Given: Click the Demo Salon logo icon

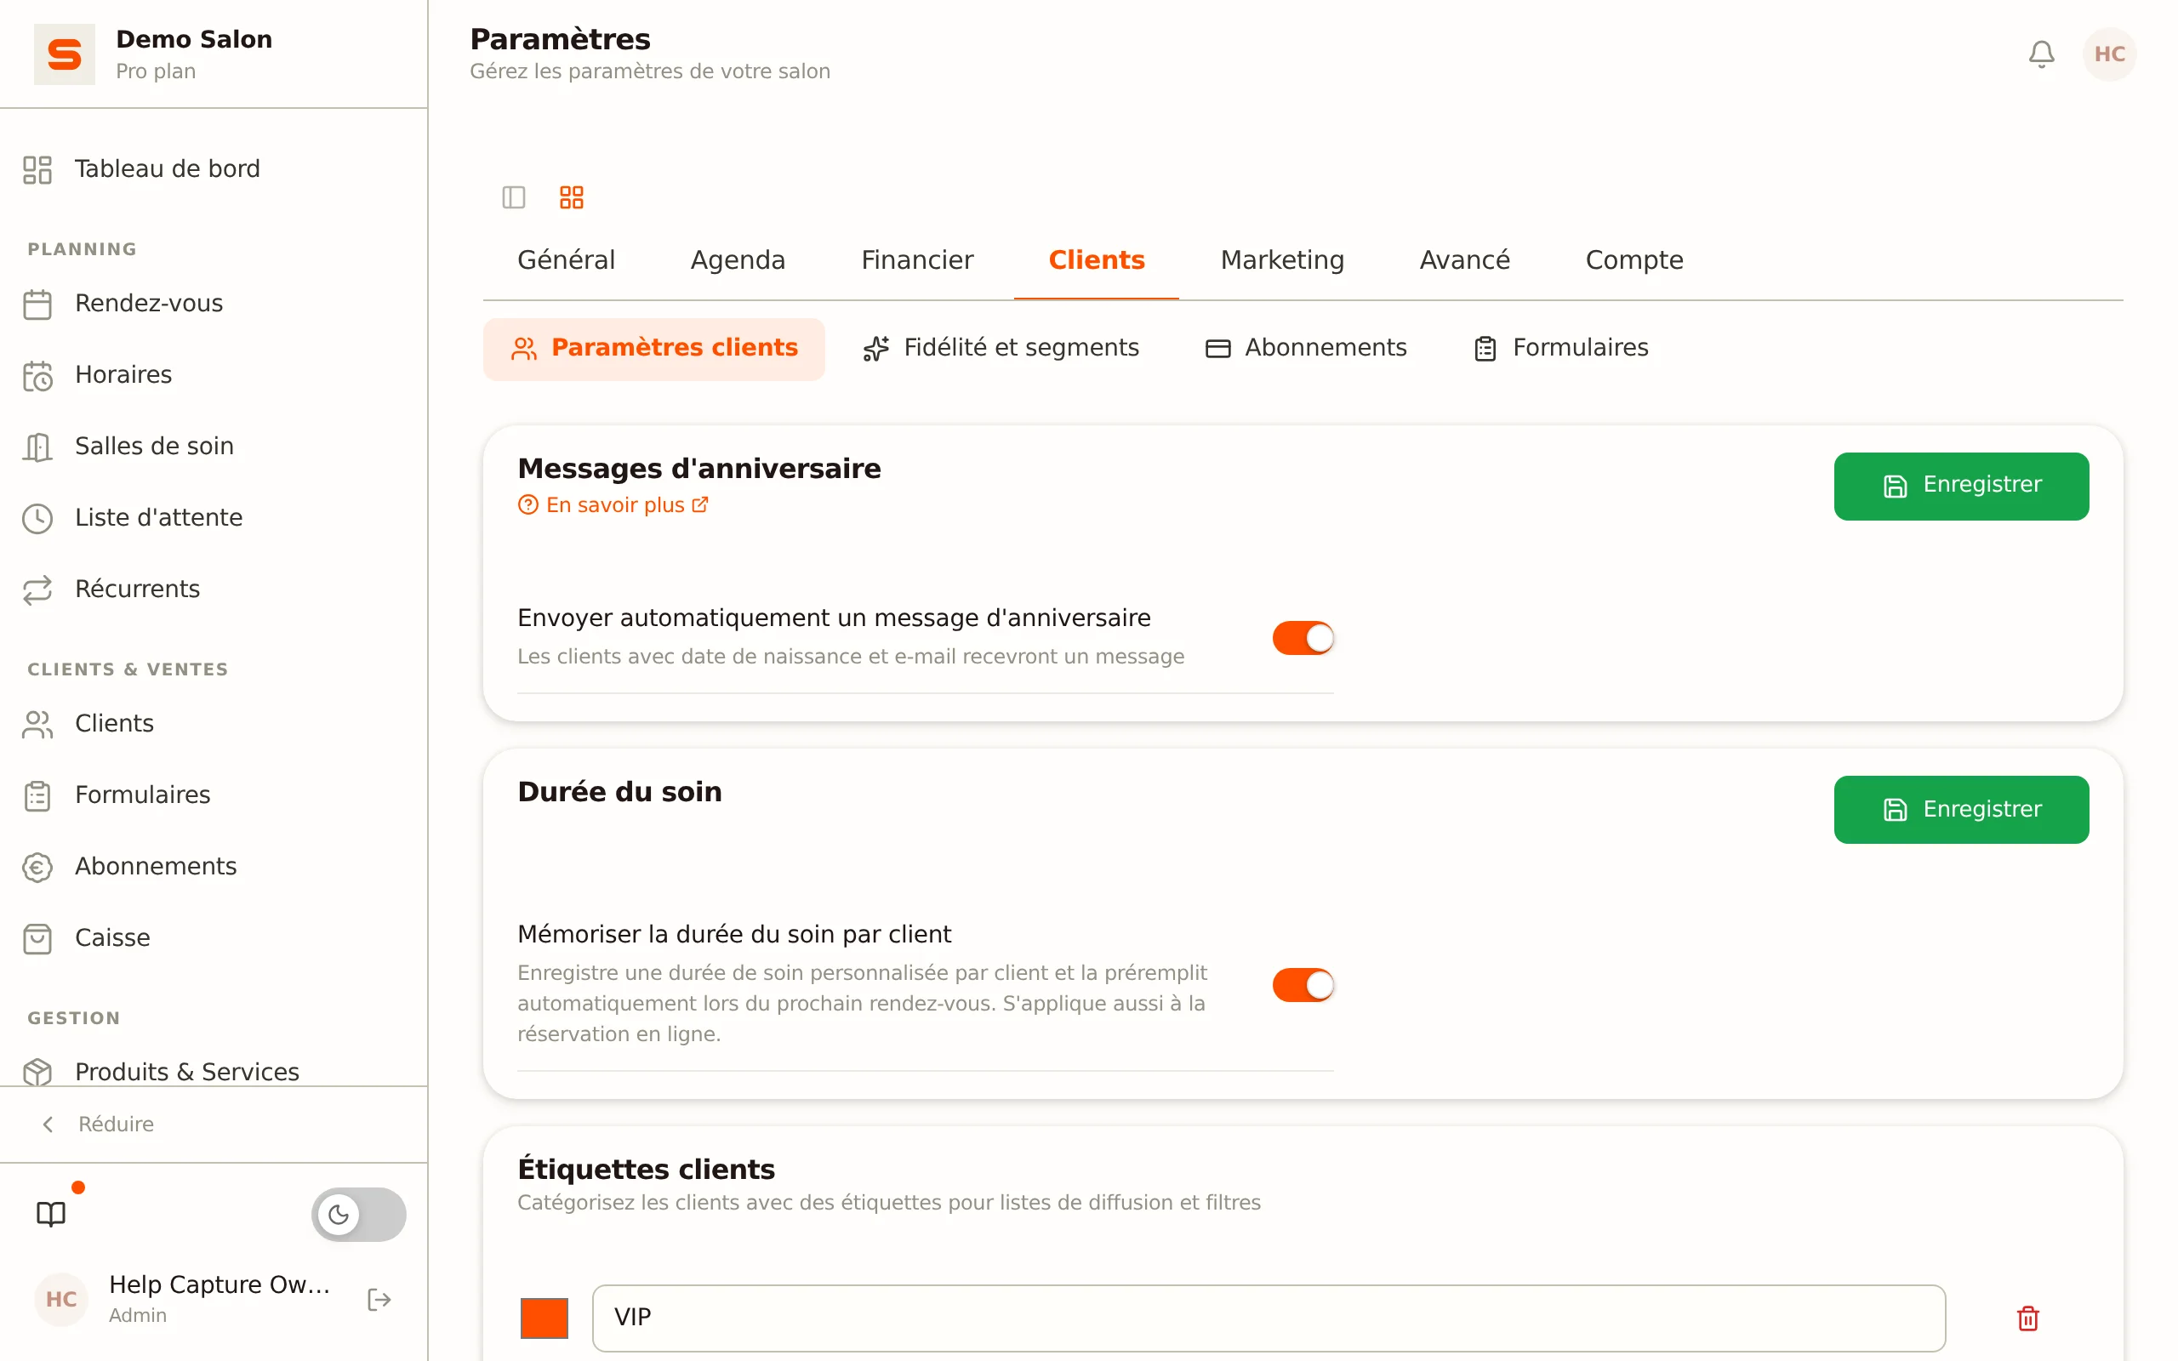Looking at the screenshot, I should 64,54.
